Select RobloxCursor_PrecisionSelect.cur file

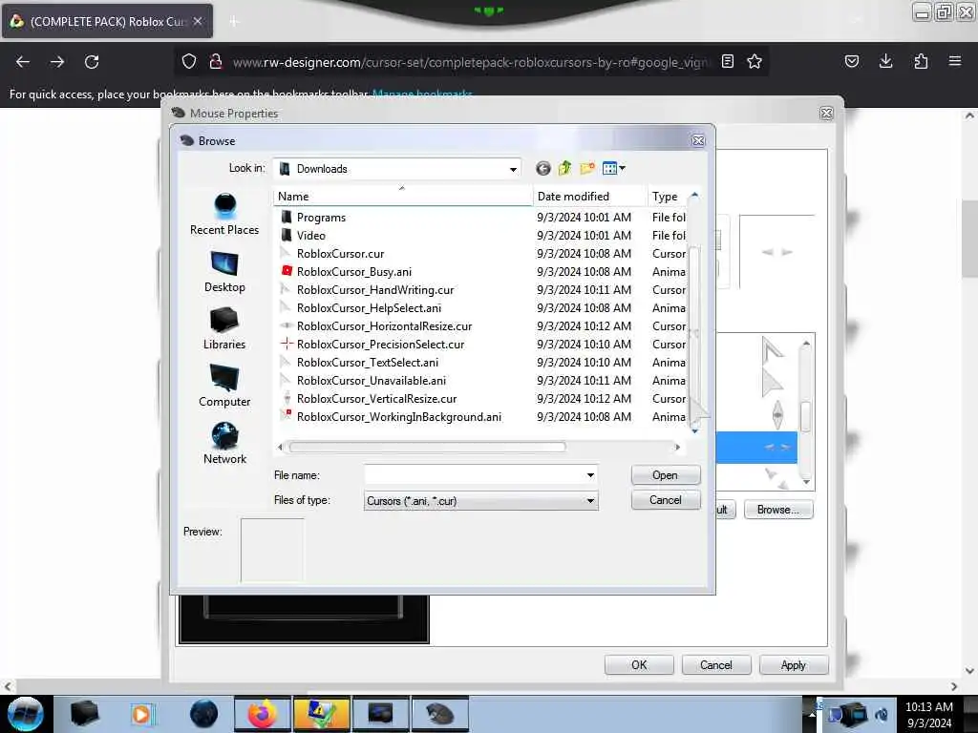coord(380,344)
